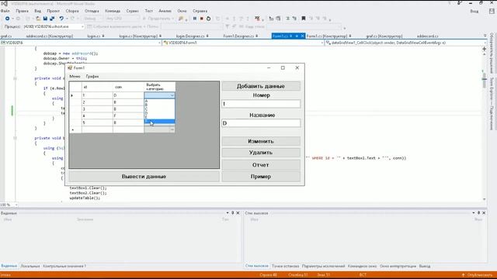This screenshot has width=497, height=279.
Task: Open the category combobox in the new row
Action: click(172, 129)
